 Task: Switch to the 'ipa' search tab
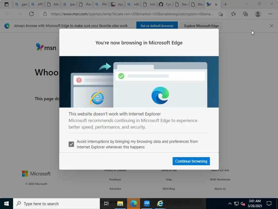(69, 4)
